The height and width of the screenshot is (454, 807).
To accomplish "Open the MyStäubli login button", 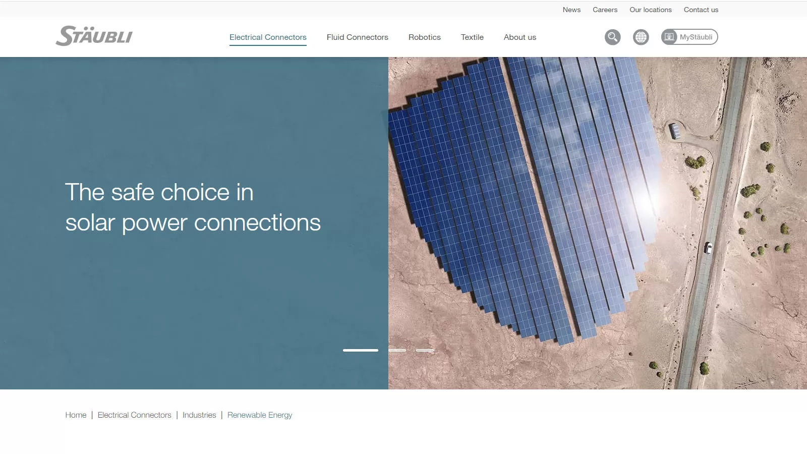I will 689,37.
